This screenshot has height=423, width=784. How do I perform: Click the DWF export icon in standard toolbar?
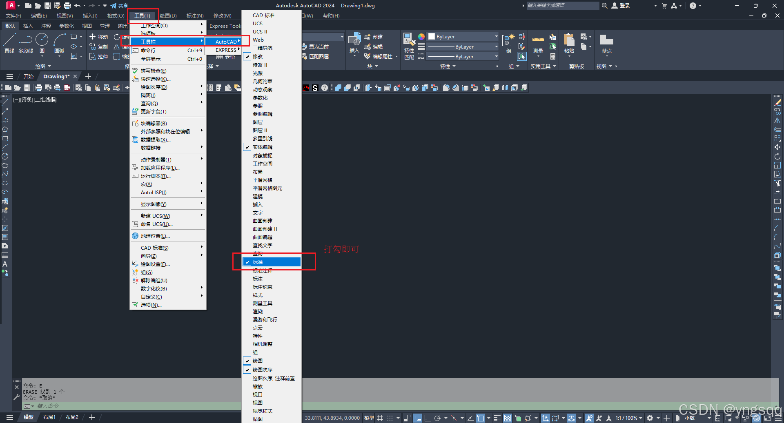tap(67, 88)
